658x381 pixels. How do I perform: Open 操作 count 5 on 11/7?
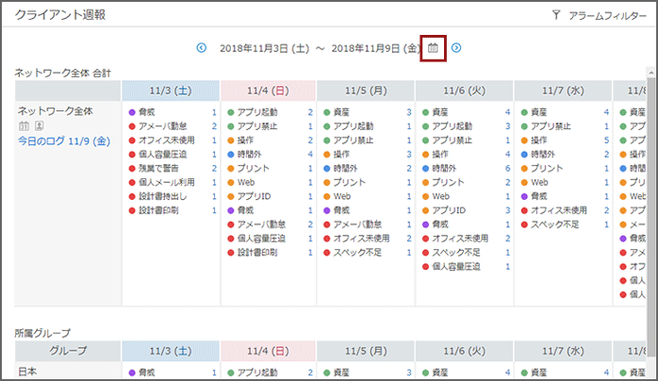606,141
